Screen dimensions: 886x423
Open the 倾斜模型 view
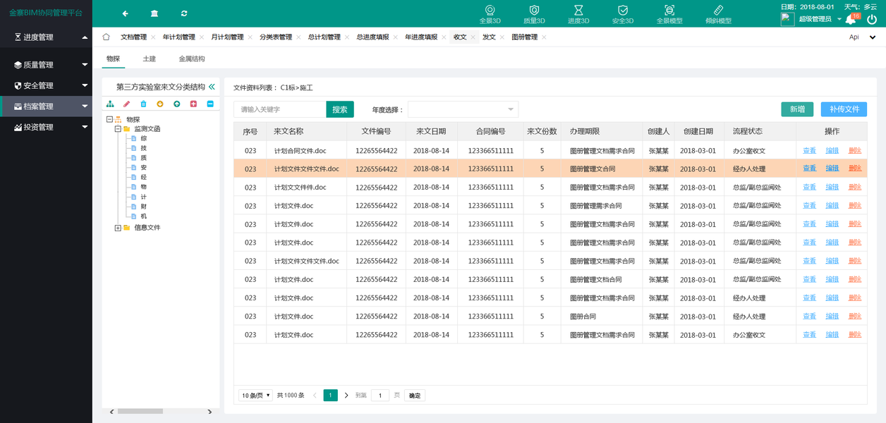tap(718, 14)
